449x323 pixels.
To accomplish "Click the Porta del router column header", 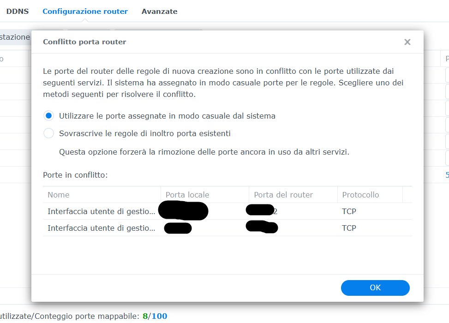I will (x=293, y=195).
